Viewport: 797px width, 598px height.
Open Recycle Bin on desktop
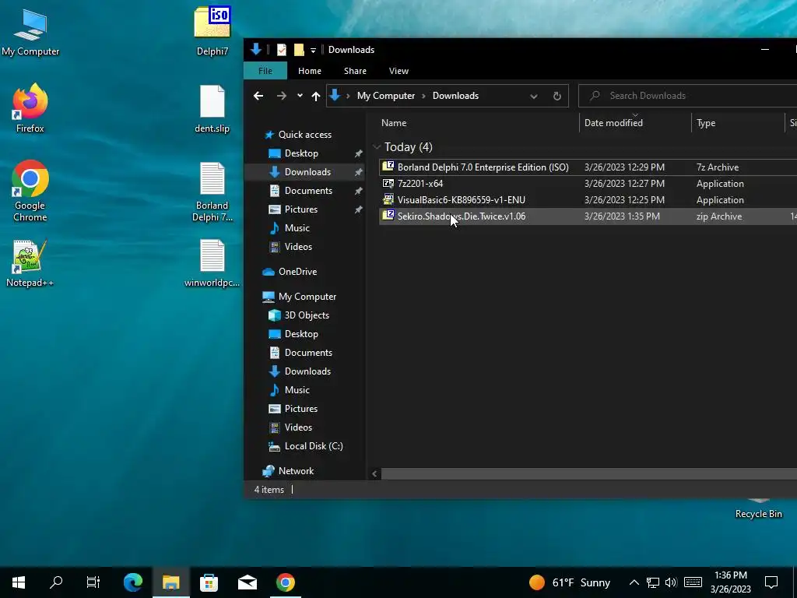pos(758,510)
